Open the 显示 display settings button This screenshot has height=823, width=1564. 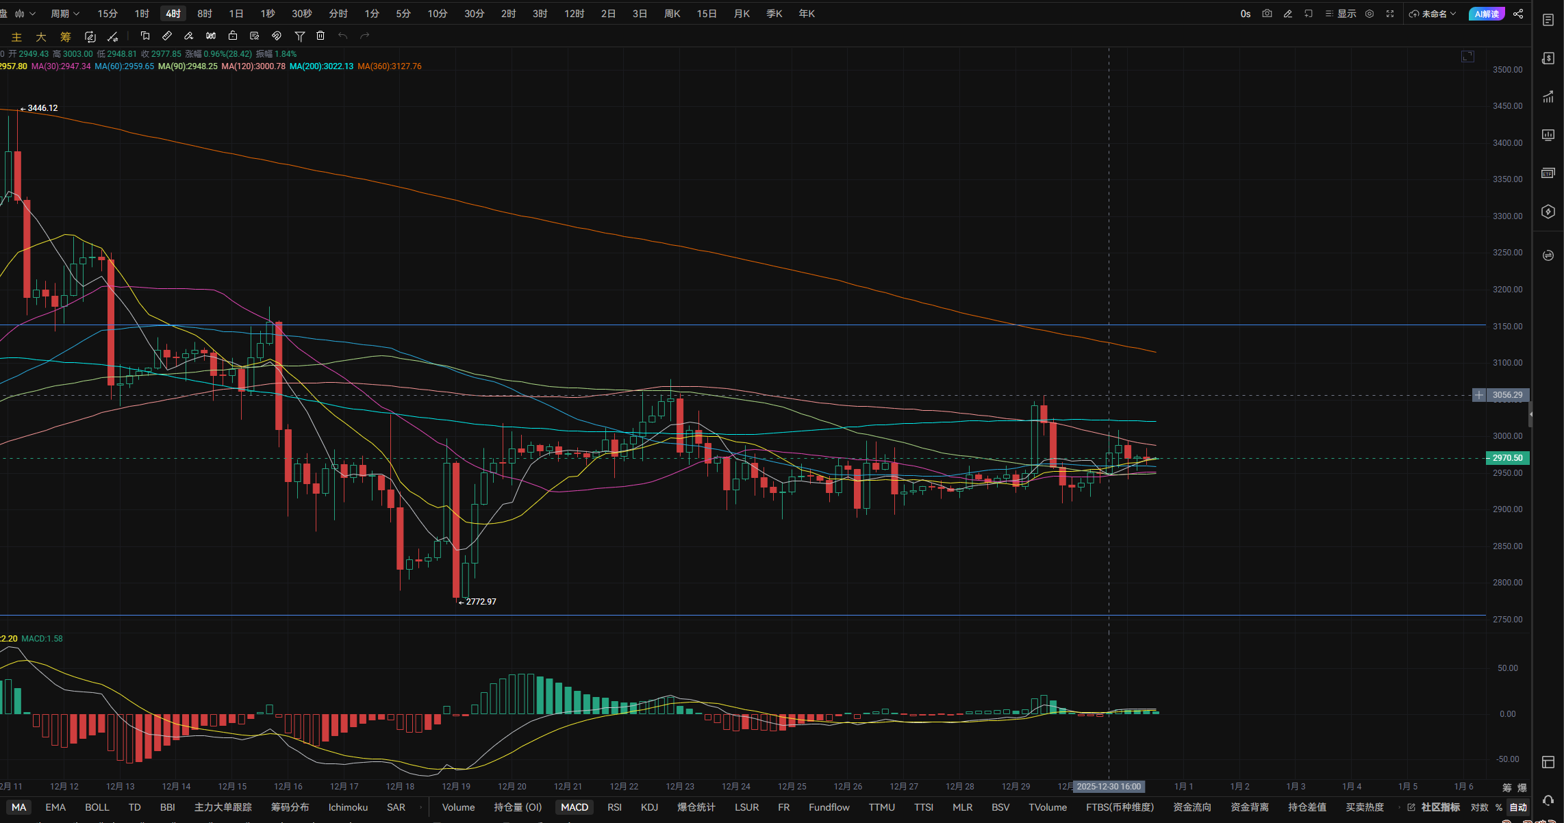point(1341,14)
